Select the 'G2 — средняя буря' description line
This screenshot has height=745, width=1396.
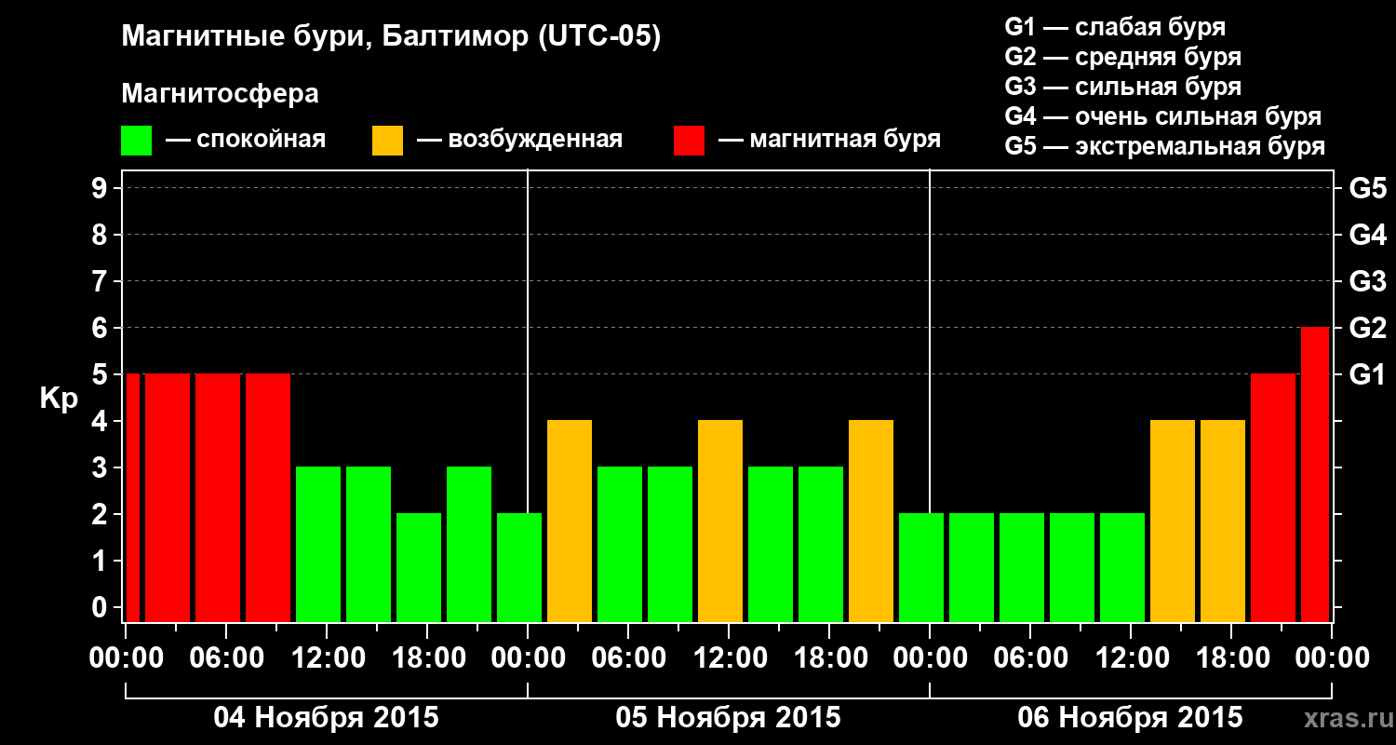point(1122,57)
